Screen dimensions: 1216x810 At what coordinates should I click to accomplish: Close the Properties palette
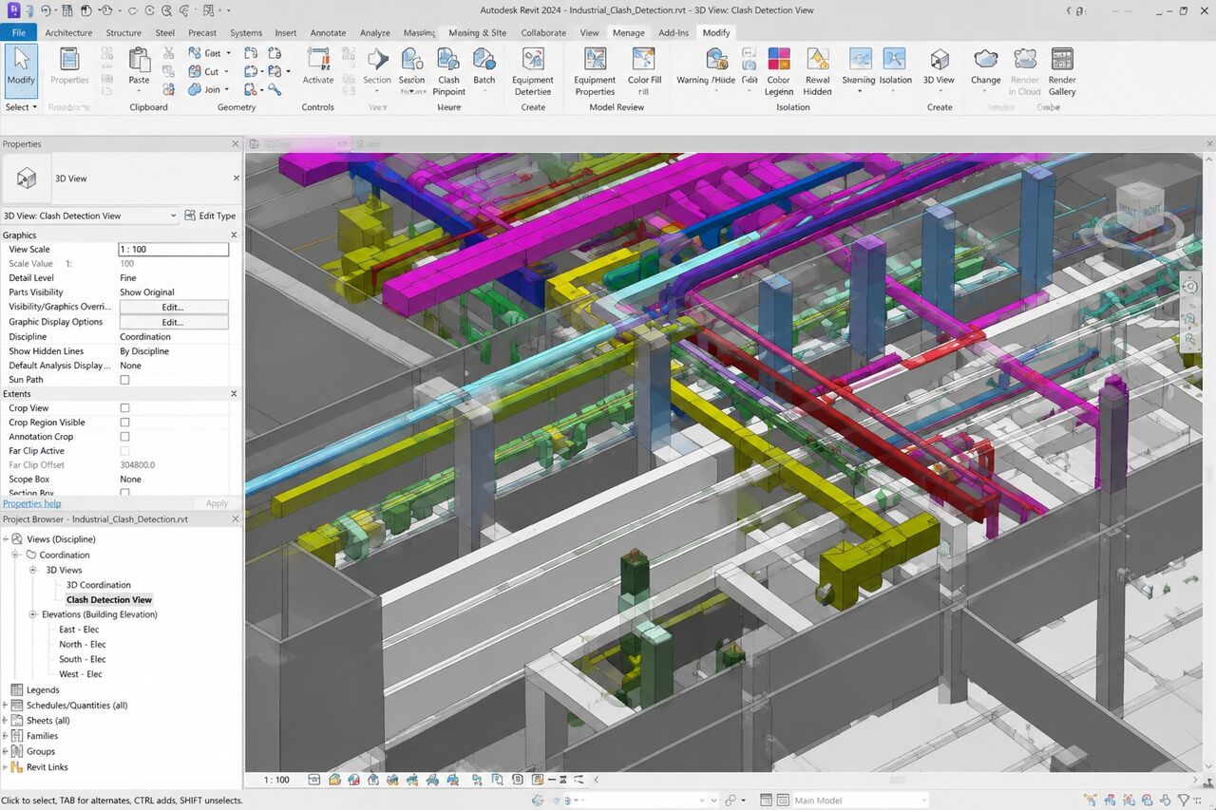236,144
